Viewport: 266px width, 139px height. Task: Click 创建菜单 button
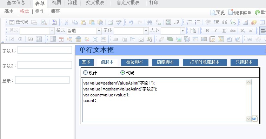(240, 13)
